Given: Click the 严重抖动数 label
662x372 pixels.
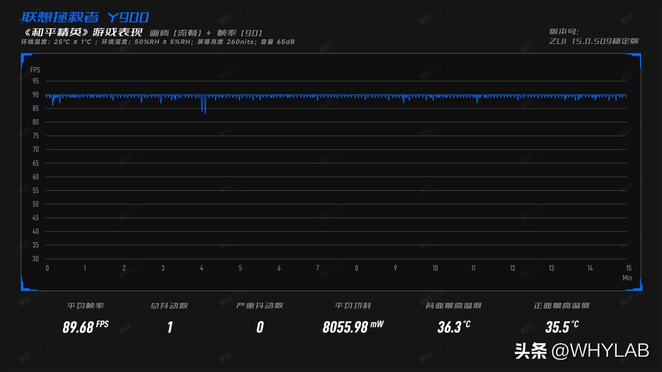Looking at the screenshot, I should coord(260,305).
